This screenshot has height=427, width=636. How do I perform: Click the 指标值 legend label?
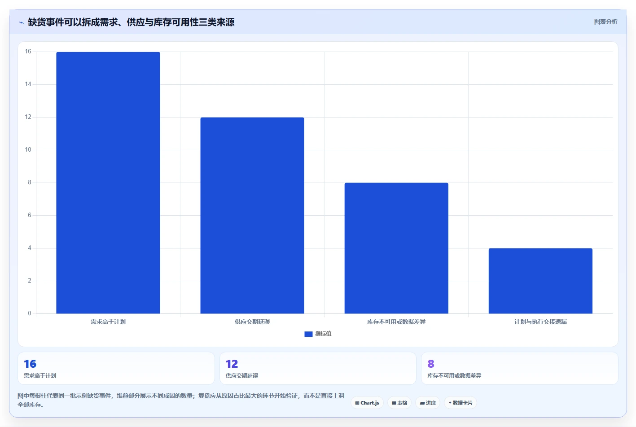[323, 334]
